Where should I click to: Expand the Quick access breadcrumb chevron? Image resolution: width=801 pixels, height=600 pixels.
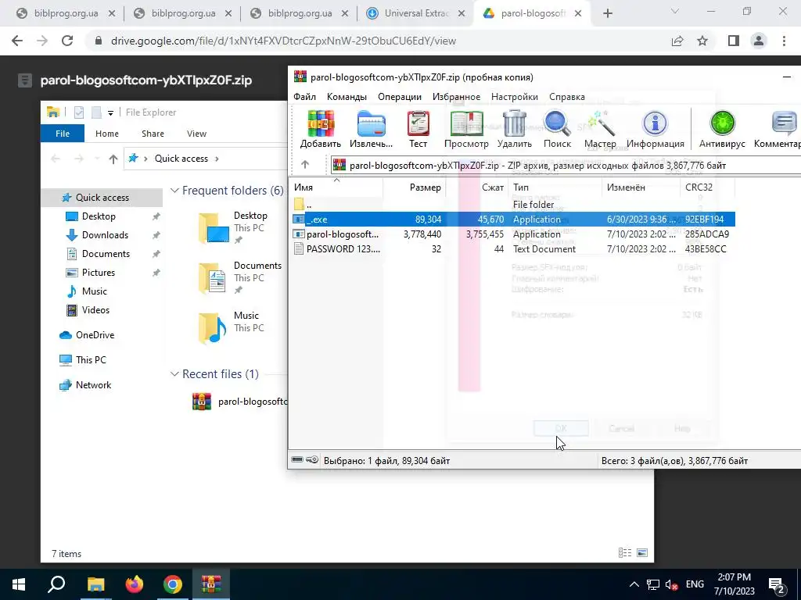point(217,159)
